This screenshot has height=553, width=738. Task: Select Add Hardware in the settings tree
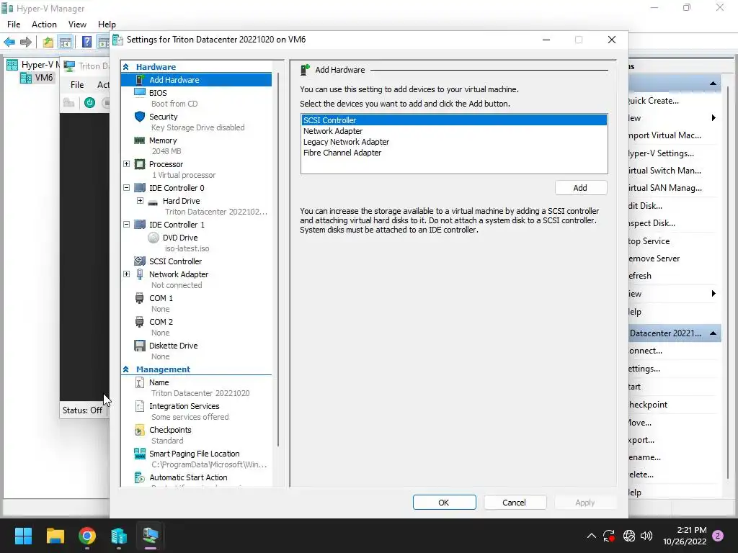point(196,79)
